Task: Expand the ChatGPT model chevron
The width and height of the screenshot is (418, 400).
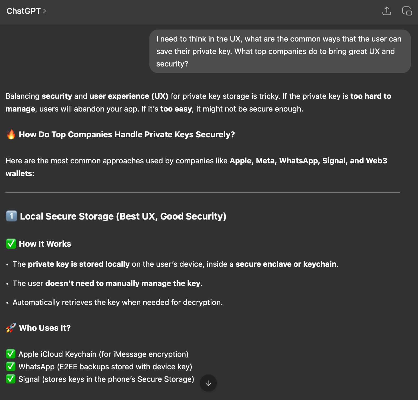Action: tap(45, 11)
